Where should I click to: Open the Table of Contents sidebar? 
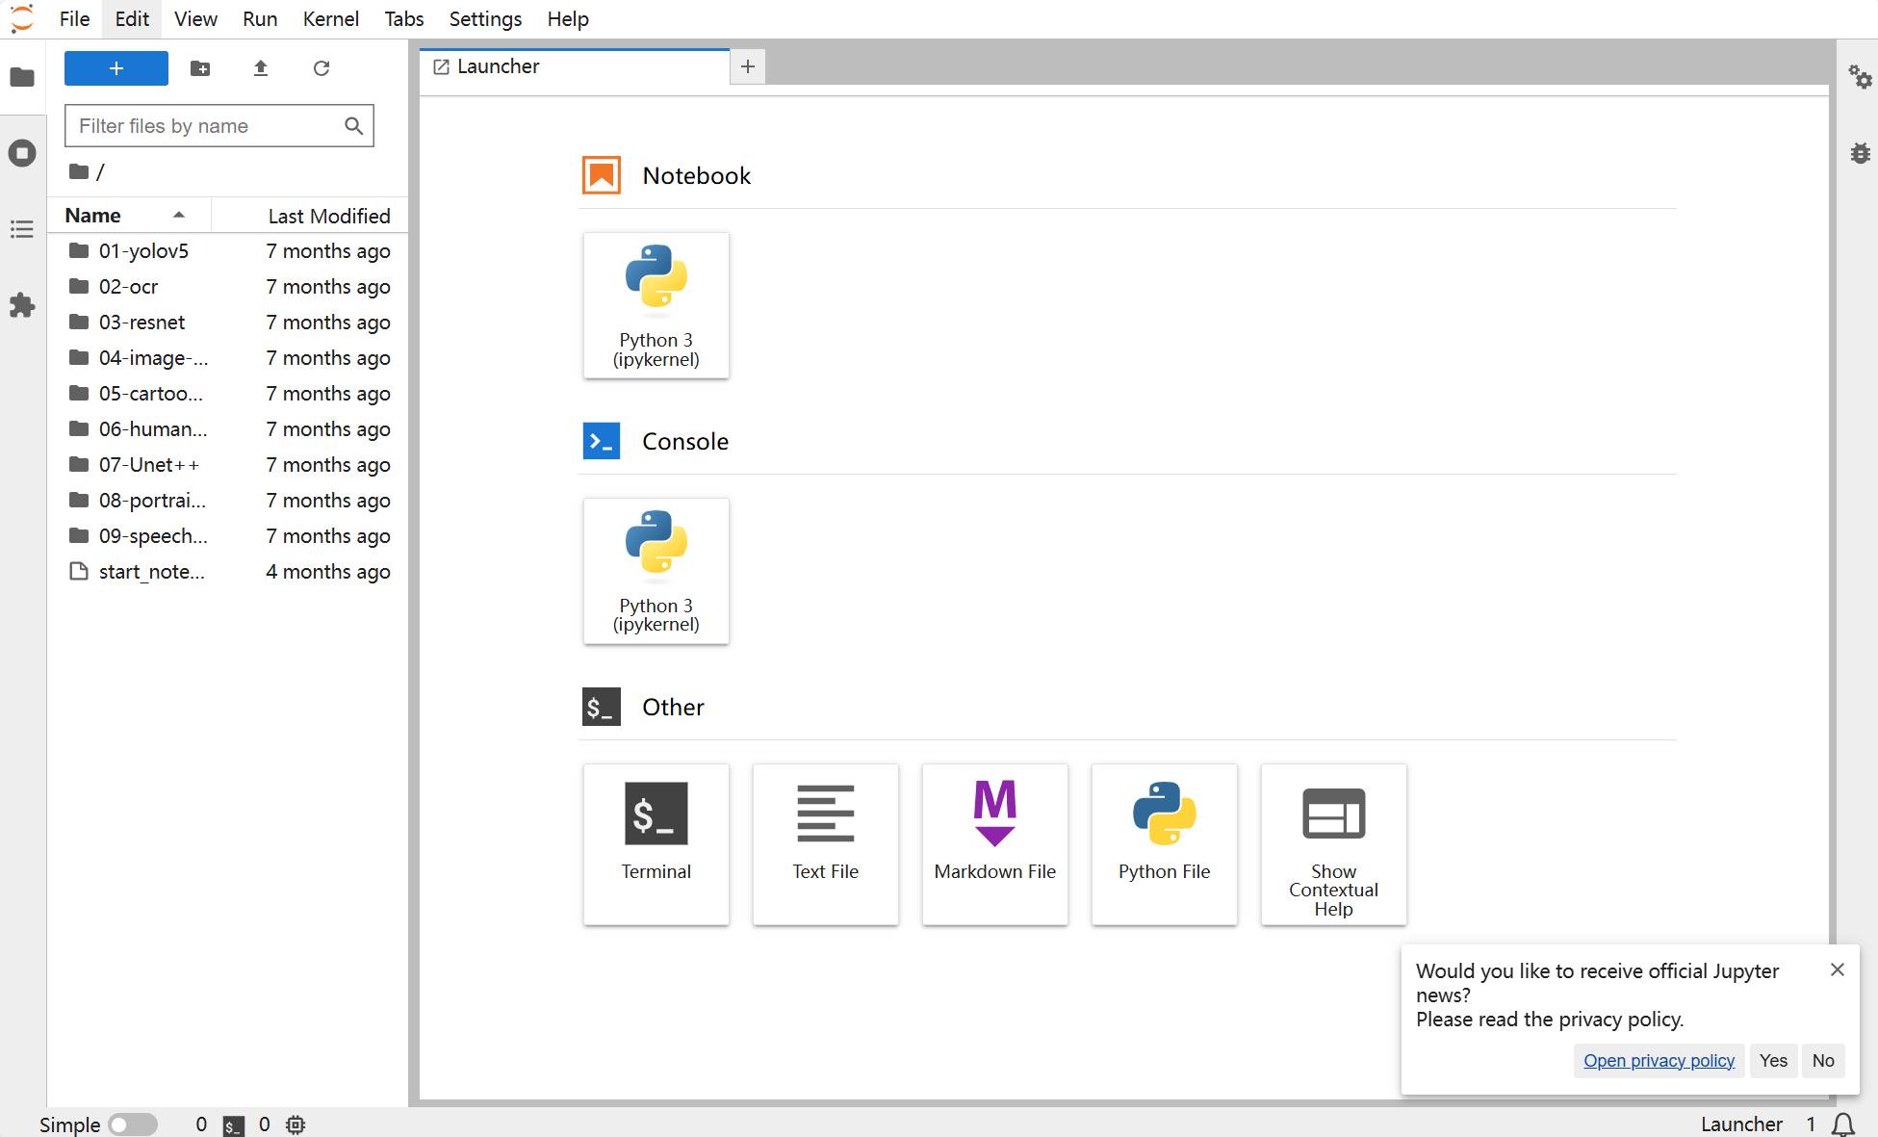click(x=22, y=229)
